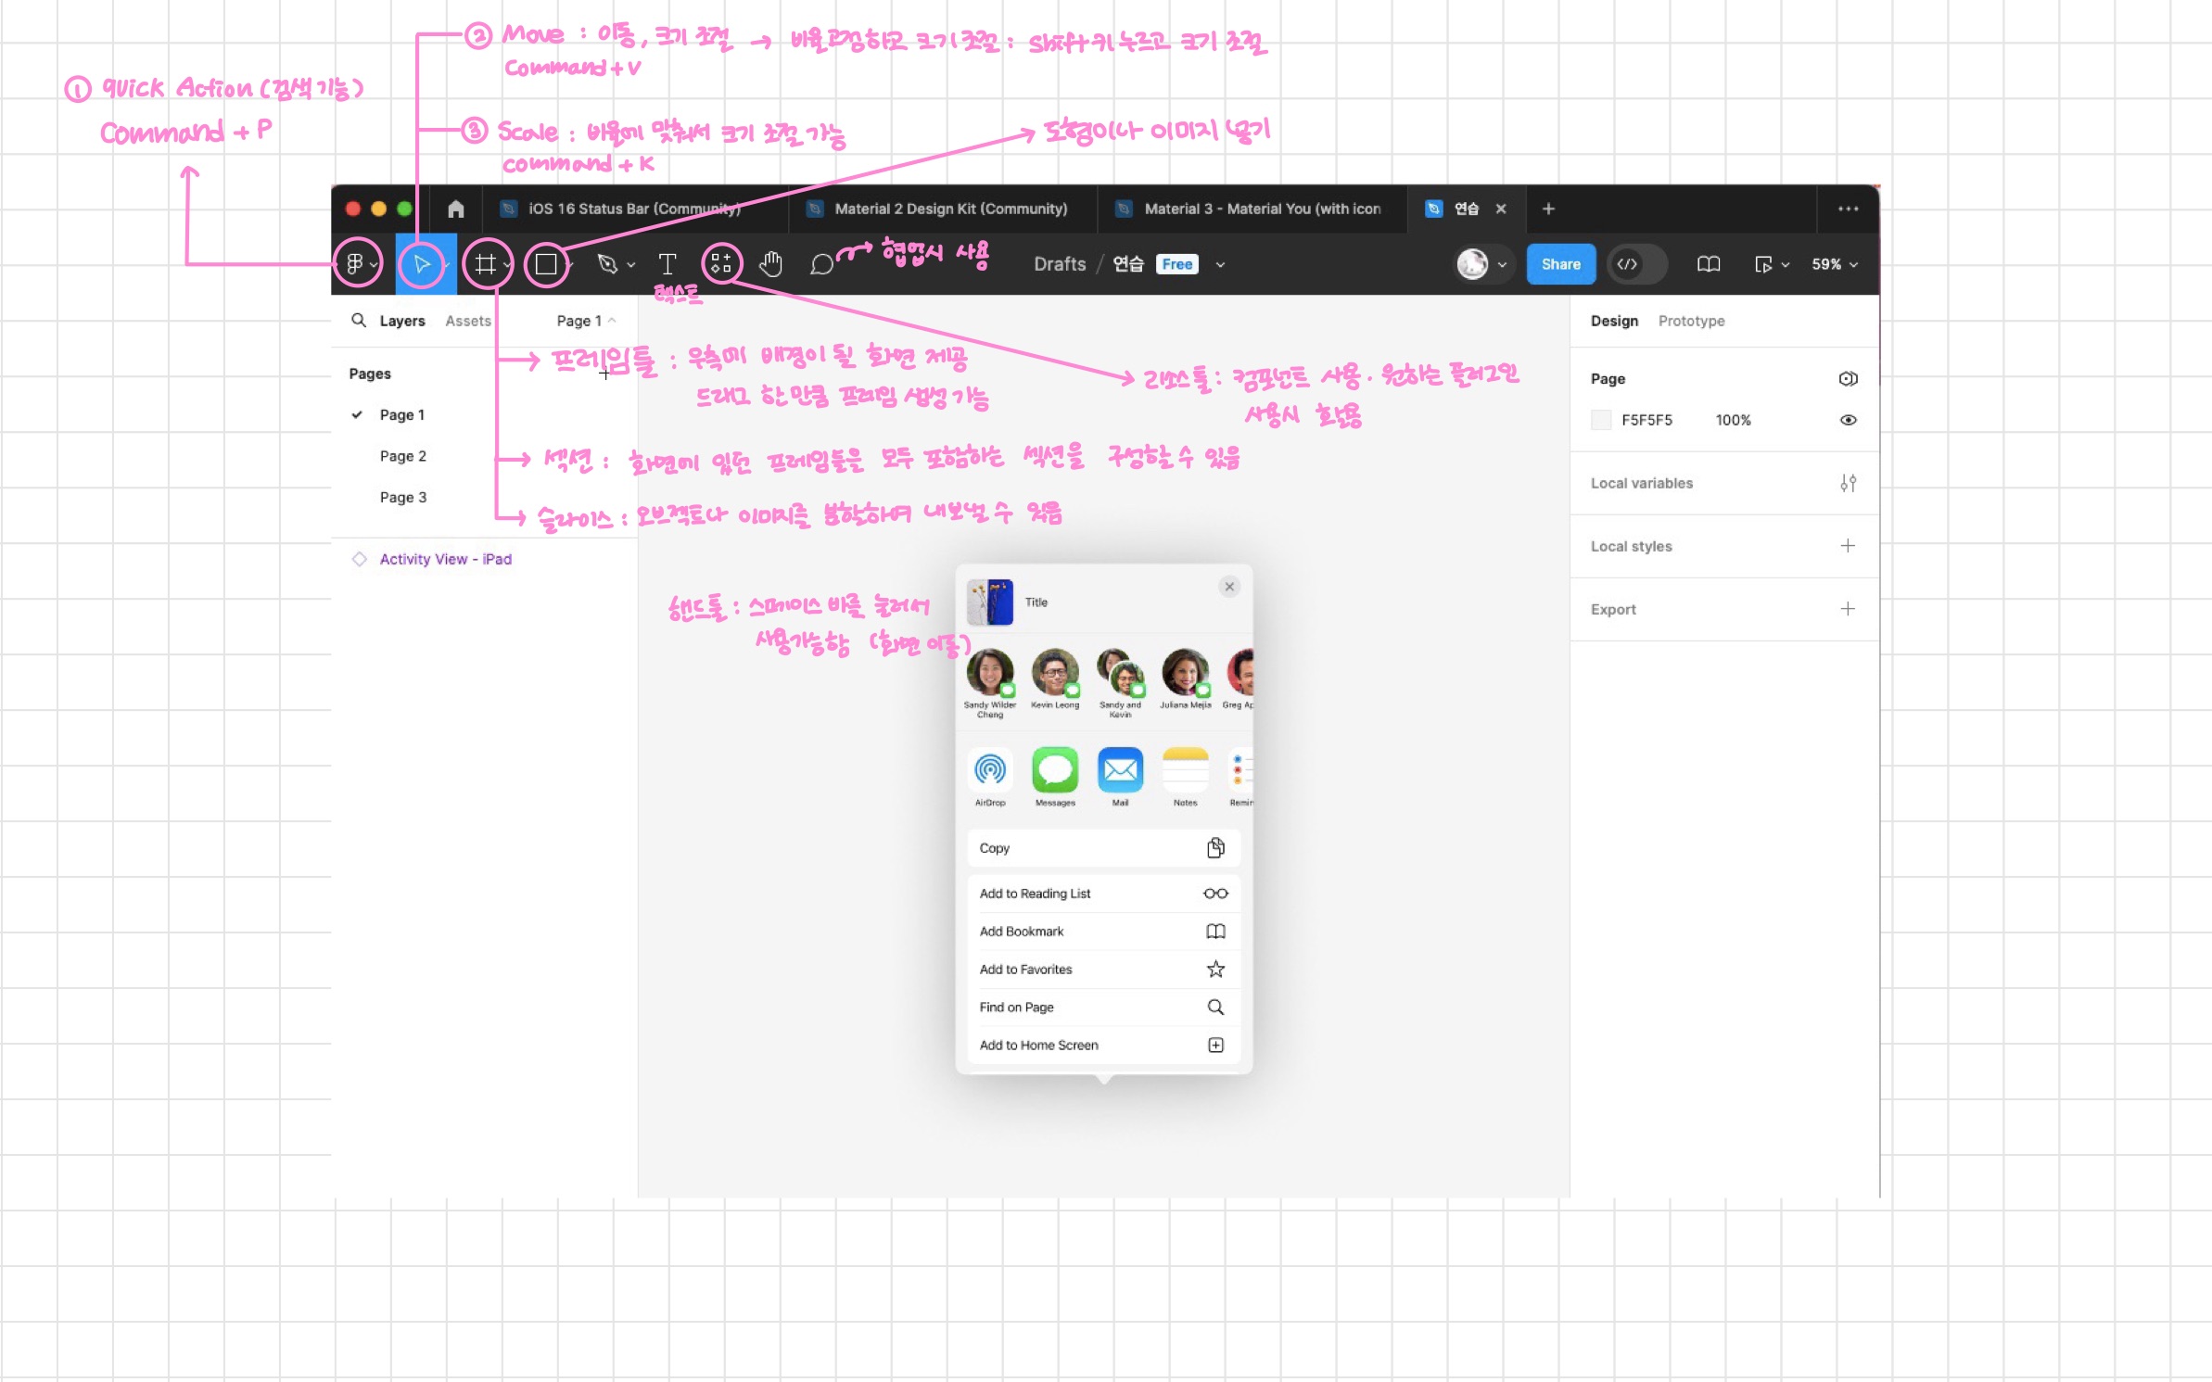The image size is (2212, 1382).
Task: Select the Rectangle shape tool
Action: click(x=546, y=264)
